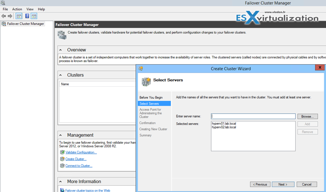This screenshot has width=326, height=192.
Task: Click the Create Cluster Wizard title bar icon
Action: click(x=141, y=68)
